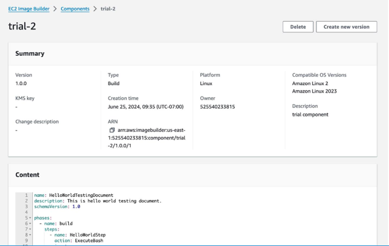
Task: Go to the Components breadcrumb link
Action: [75, 9]
